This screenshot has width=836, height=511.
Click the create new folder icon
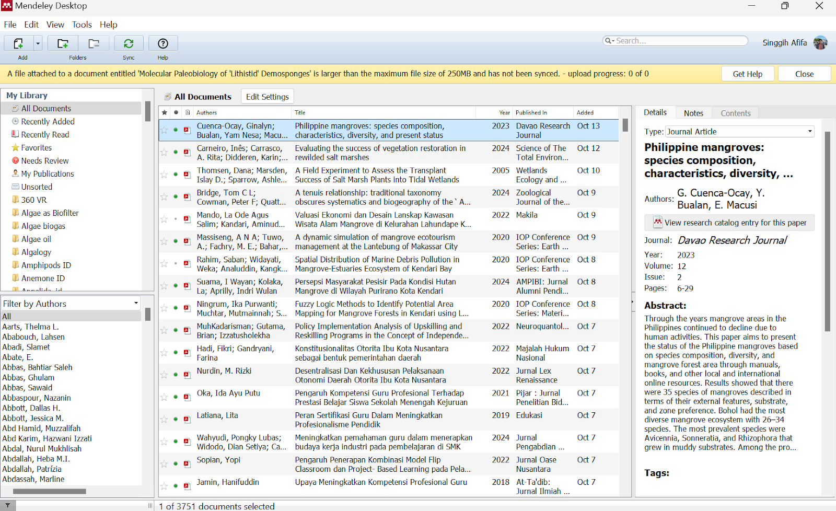pos(63,43)
